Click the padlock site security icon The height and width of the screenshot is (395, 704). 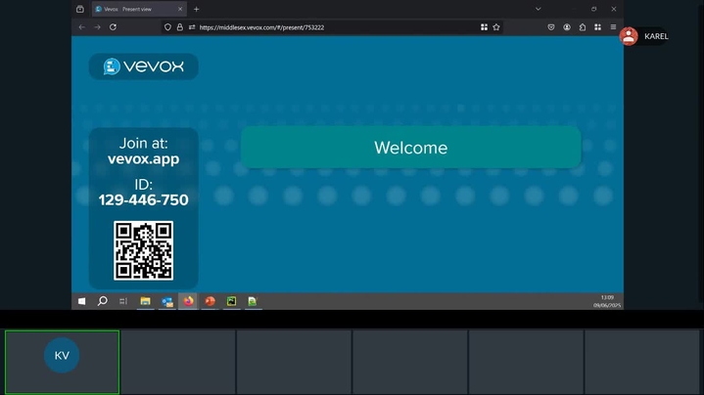[179, 27]
